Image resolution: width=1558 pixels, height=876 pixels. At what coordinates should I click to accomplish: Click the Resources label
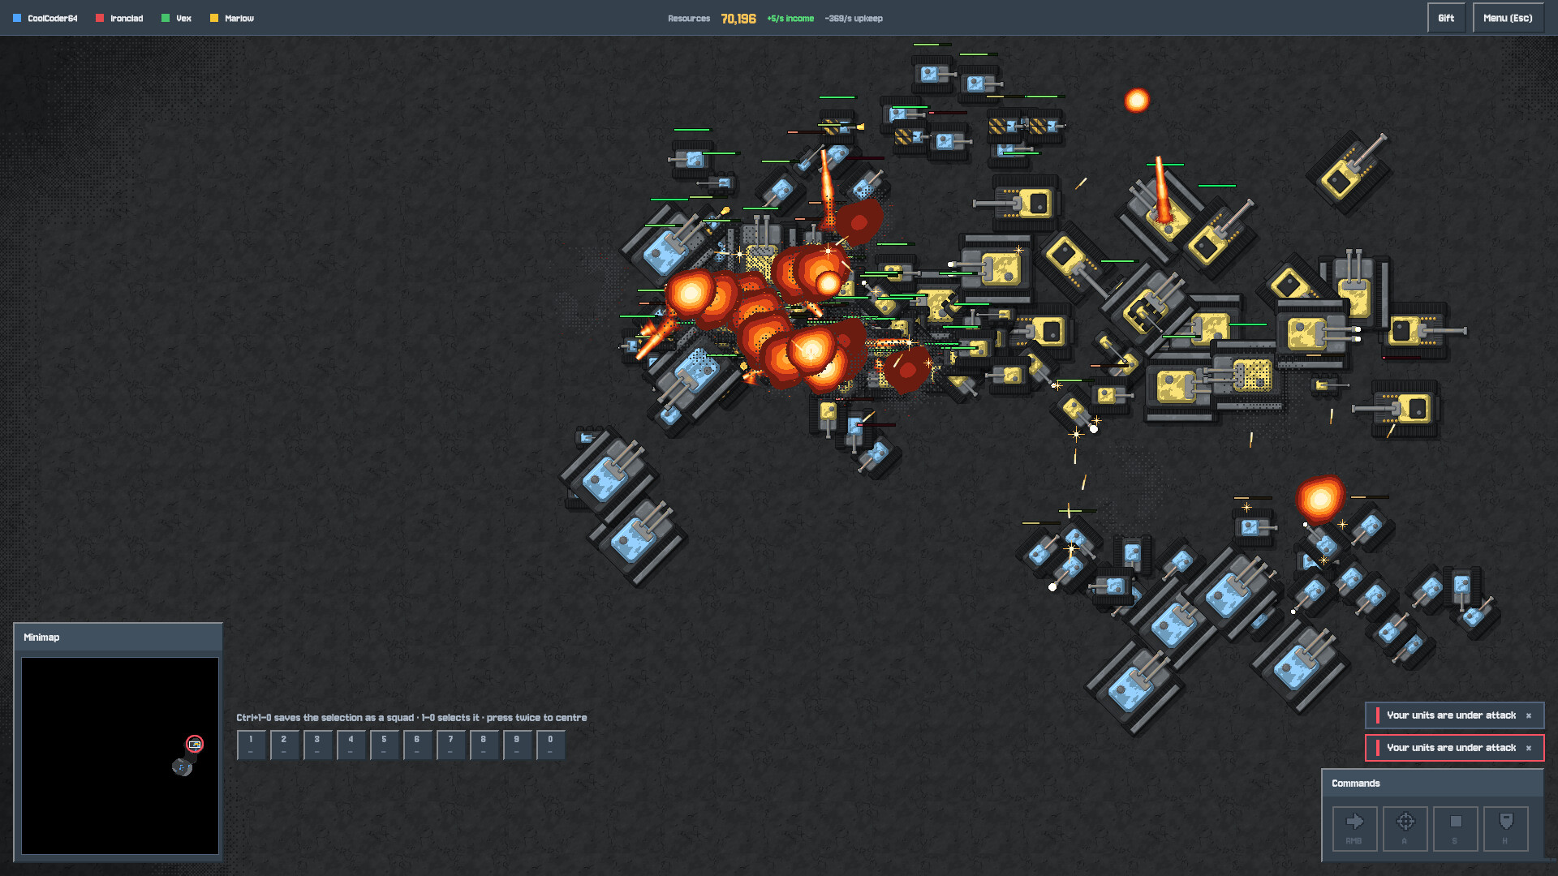click(x=689, y=19)
